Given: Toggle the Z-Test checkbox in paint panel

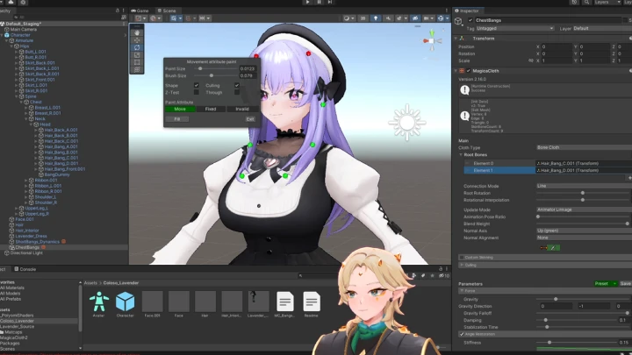Looking at the screenshot, I should point(197,92).
